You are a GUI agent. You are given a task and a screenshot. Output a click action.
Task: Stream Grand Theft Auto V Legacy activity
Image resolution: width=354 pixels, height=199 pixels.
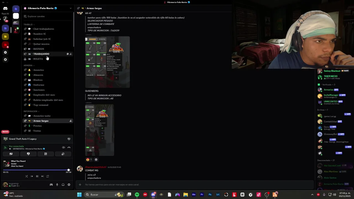pyautogui.click(x=69, y=139)
